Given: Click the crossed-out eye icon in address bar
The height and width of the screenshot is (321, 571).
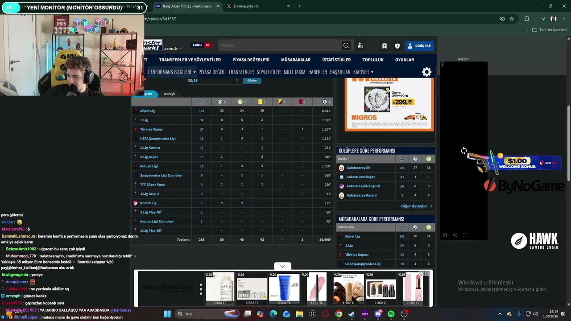Looking at the screenshot, I should [x=502, y=19].
